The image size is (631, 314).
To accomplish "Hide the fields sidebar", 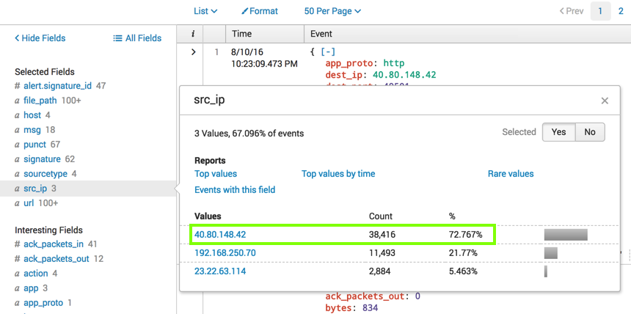I will [x=40, y=38].
